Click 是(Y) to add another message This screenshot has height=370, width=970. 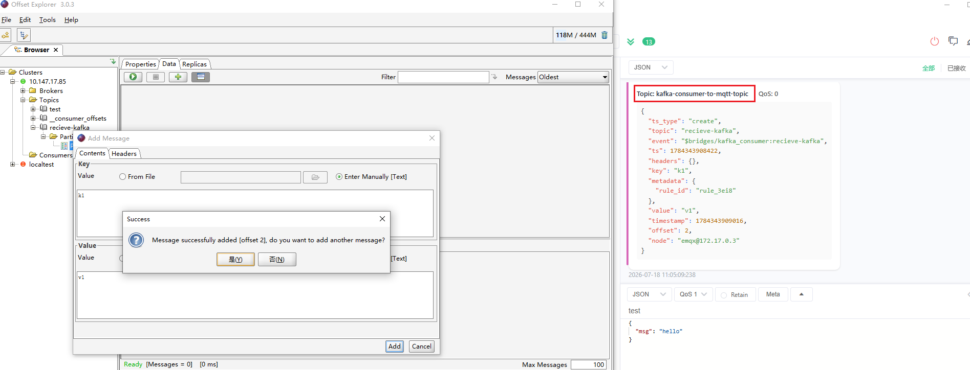[x=235, y=260]
